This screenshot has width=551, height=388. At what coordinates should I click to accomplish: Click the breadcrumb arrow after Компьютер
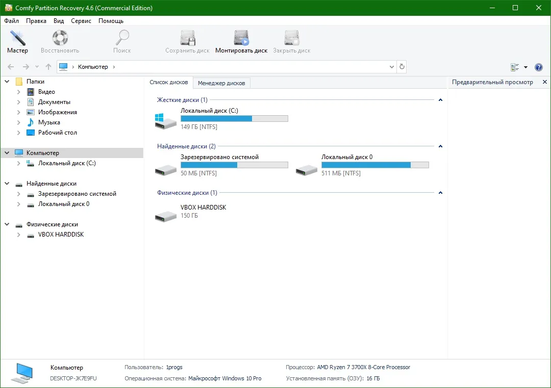tap(114, 67)
